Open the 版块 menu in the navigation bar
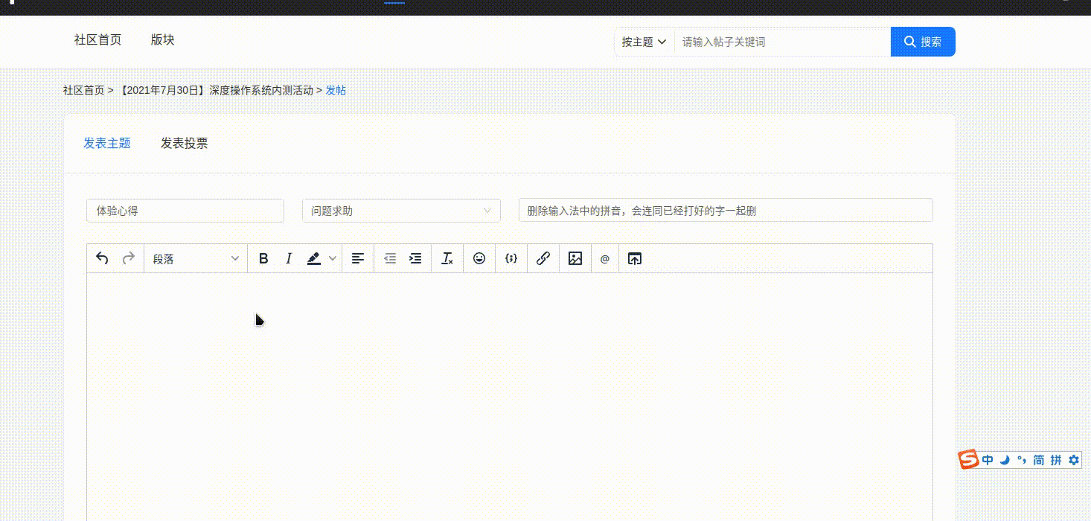 click(162, 39)
